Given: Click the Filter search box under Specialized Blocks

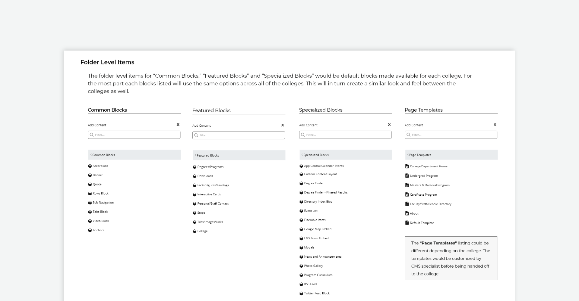Looking at the screenshot, I should [345, 135].
